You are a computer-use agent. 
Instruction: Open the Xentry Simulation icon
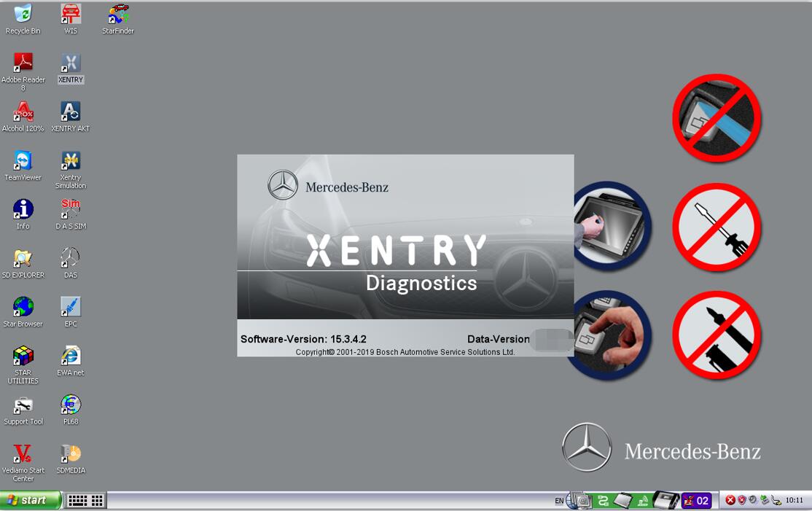click(x=71, y=170)
